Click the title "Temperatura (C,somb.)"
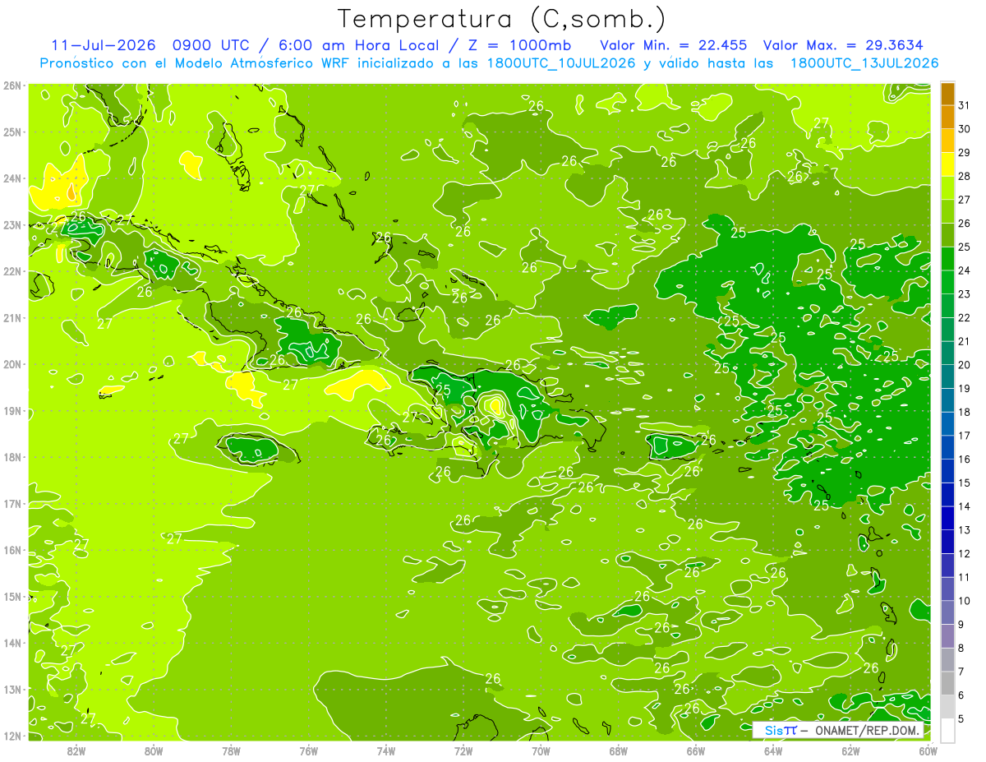986x762 pixels. [502, 19]
